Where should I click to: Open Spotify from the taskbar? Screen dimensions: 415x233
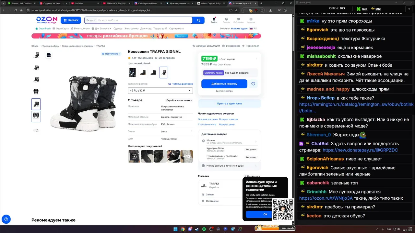coord(204,229)
